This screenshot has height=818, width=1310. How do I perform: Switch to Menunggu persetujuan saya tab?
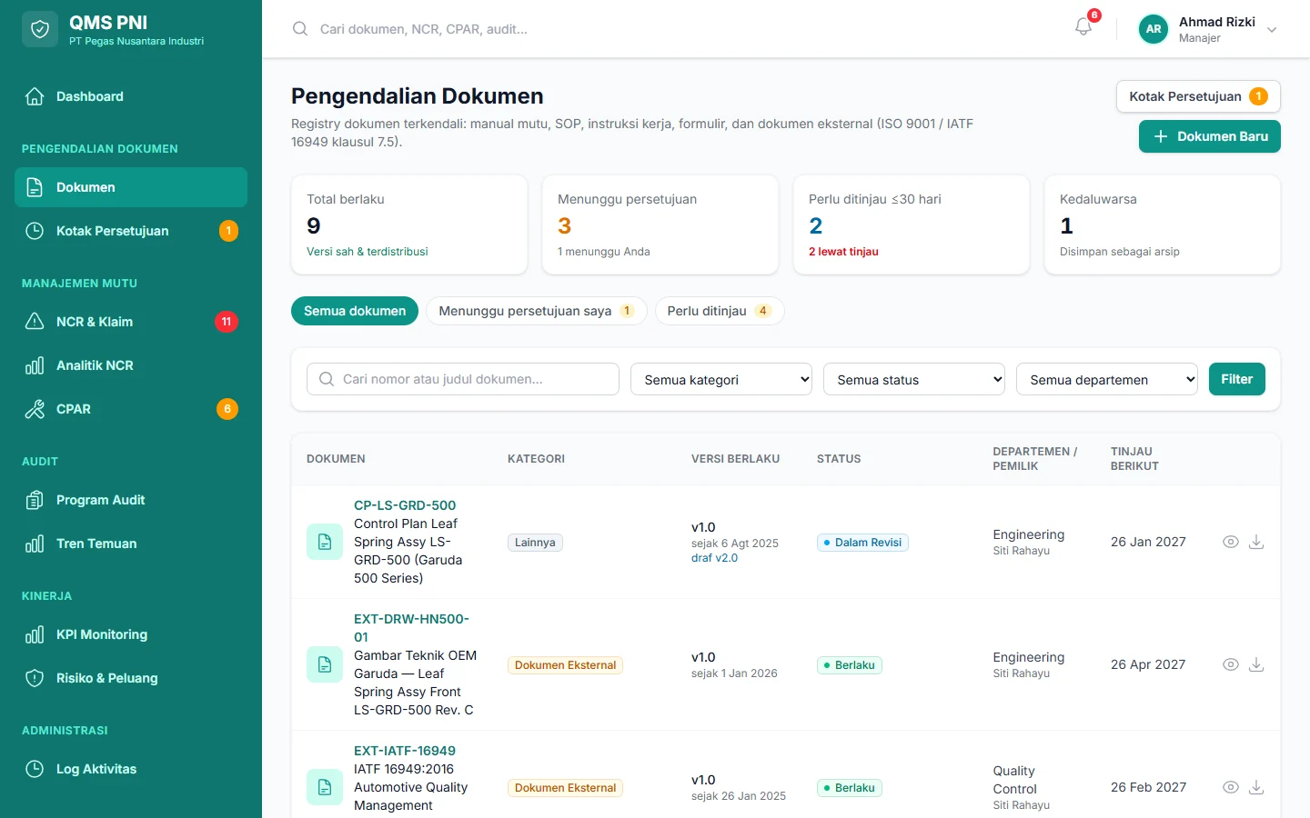point(537,311)
